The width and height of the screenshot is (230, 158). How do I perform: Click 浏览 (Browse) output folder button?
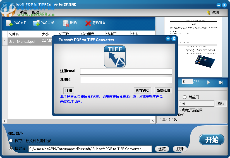click(x=162, y=149)
